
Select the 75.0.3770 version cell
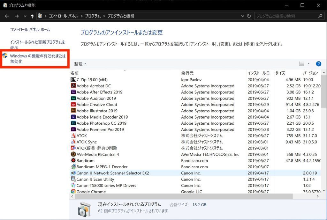[x=312, y=192]
